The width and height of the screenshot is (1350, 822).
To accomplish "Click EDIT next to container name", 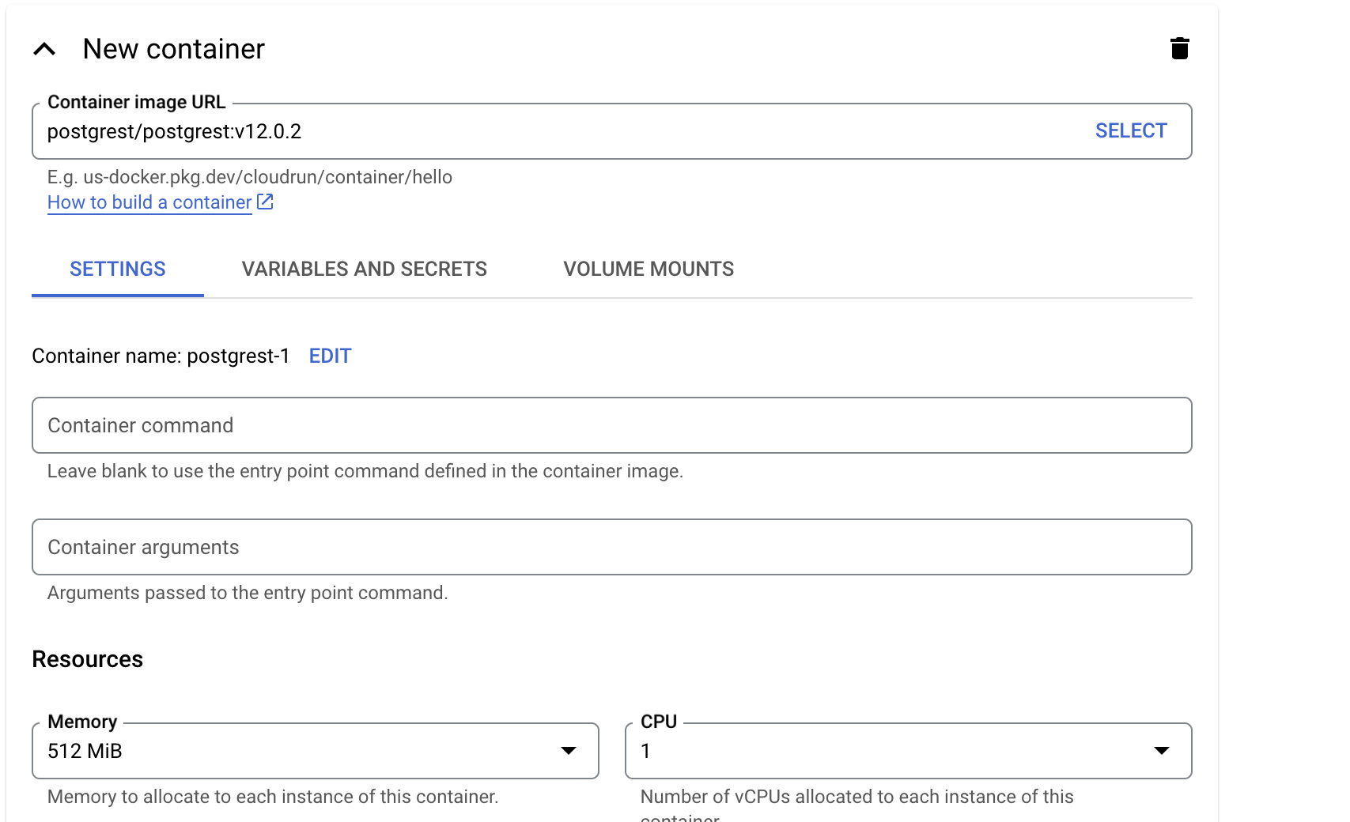I will pyautogui.click(x=330, y=356).
